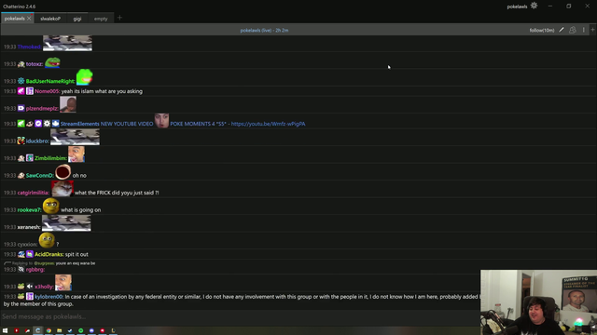Viewport: 597px width, 335px height.
Task: Open Google Chrome from the taskbar
Action: pos(49,330)
